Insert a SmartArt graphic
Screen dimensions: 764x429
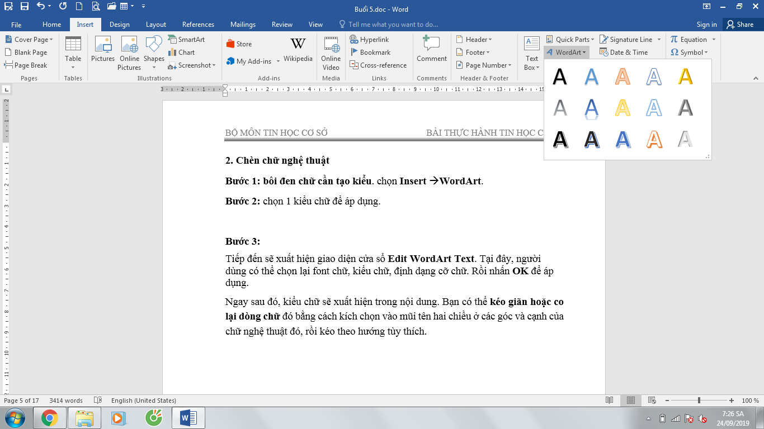click(187, 40)
